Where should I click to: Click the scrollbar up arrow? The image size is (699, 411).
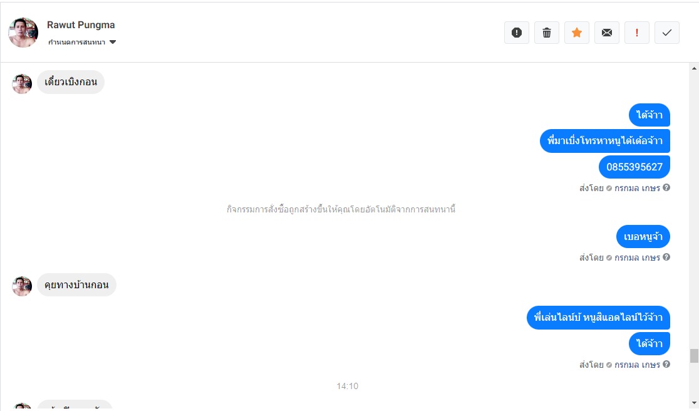coord(694,68)
